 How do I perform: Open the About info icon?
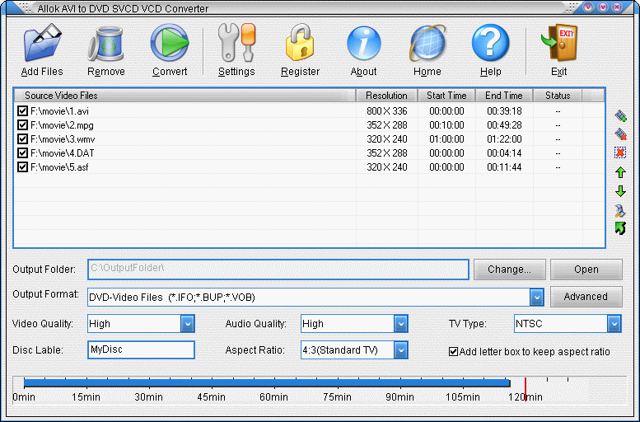tap(364, 44)
